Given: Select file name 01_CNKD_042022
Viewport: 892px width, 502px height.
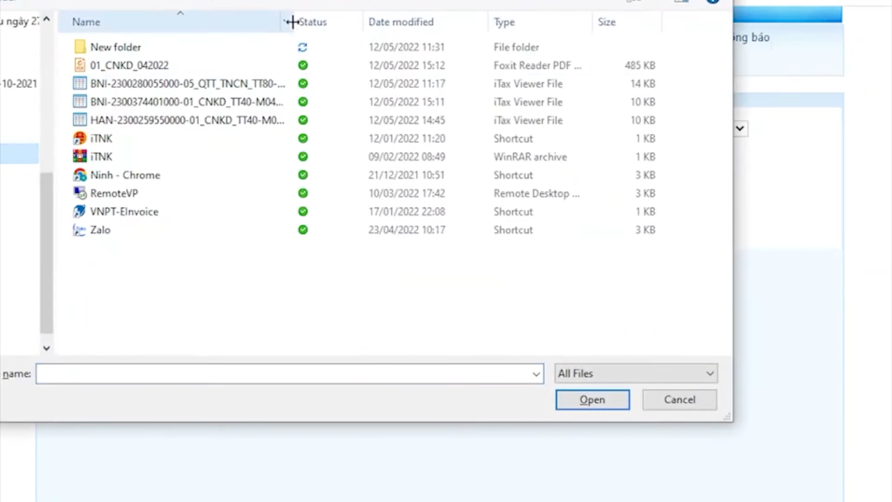Looking at the screenshot, I should 129,65.
